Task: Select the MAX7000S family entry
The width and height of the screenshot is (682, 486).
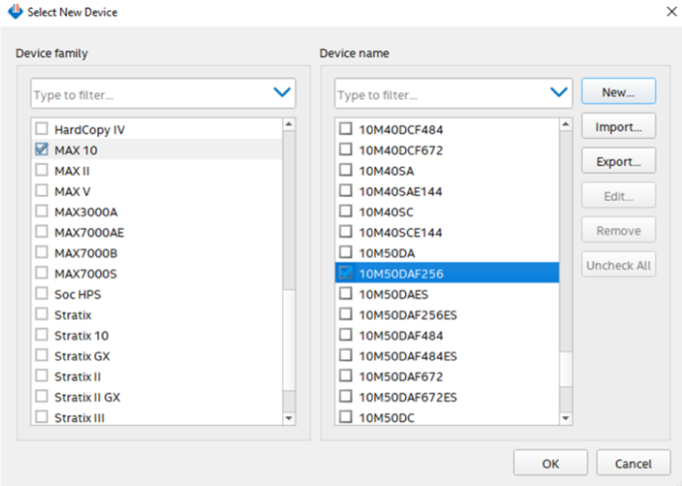Action: pyautogui.click(x=85, y=273)
